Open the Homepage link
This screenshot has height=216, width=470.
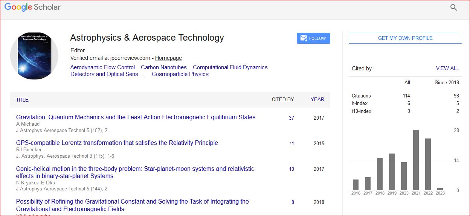(168, 58)
